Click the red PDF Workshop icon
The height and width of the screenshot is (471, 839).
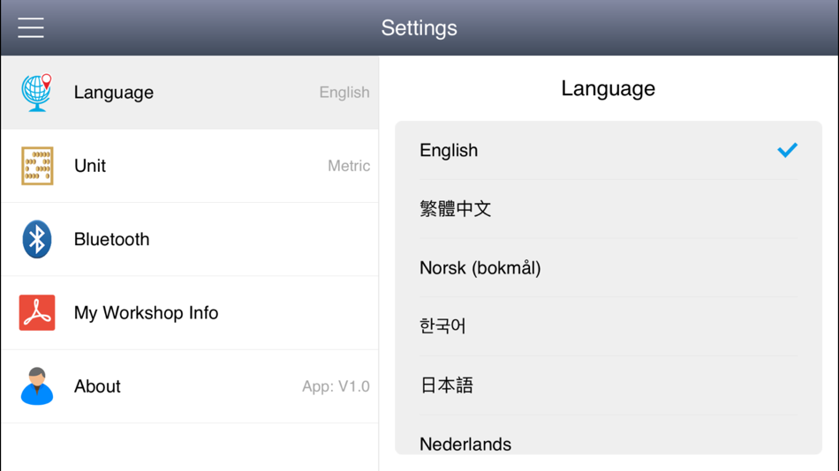point(37,313)
